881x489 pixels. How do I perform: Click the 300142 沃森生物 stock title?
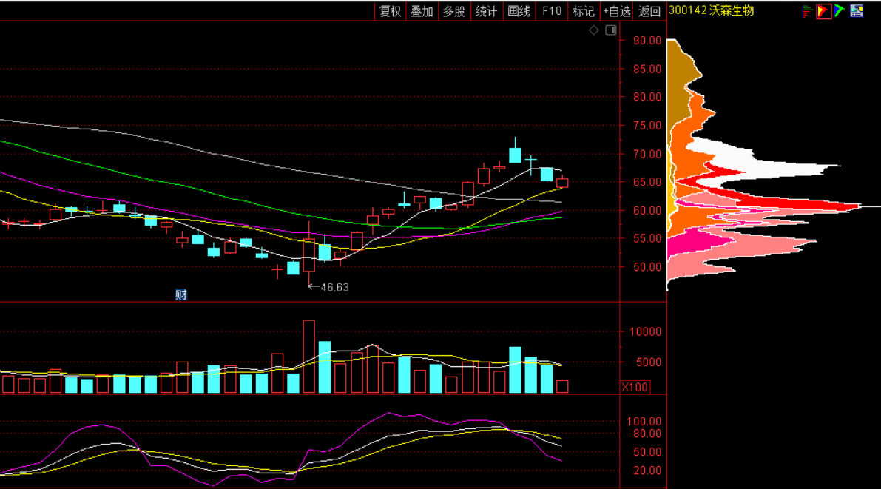[711, 11]
